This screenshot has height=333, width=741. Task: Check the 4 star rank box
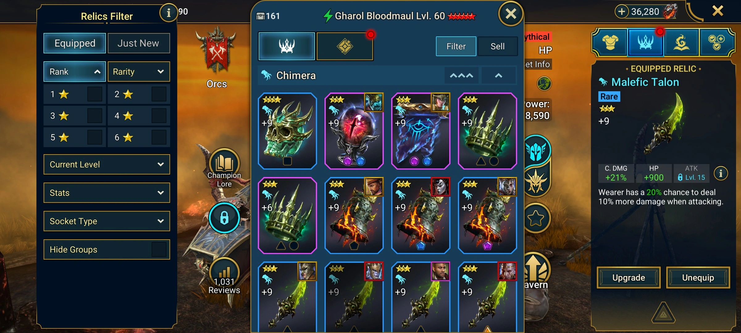point(159,116)
